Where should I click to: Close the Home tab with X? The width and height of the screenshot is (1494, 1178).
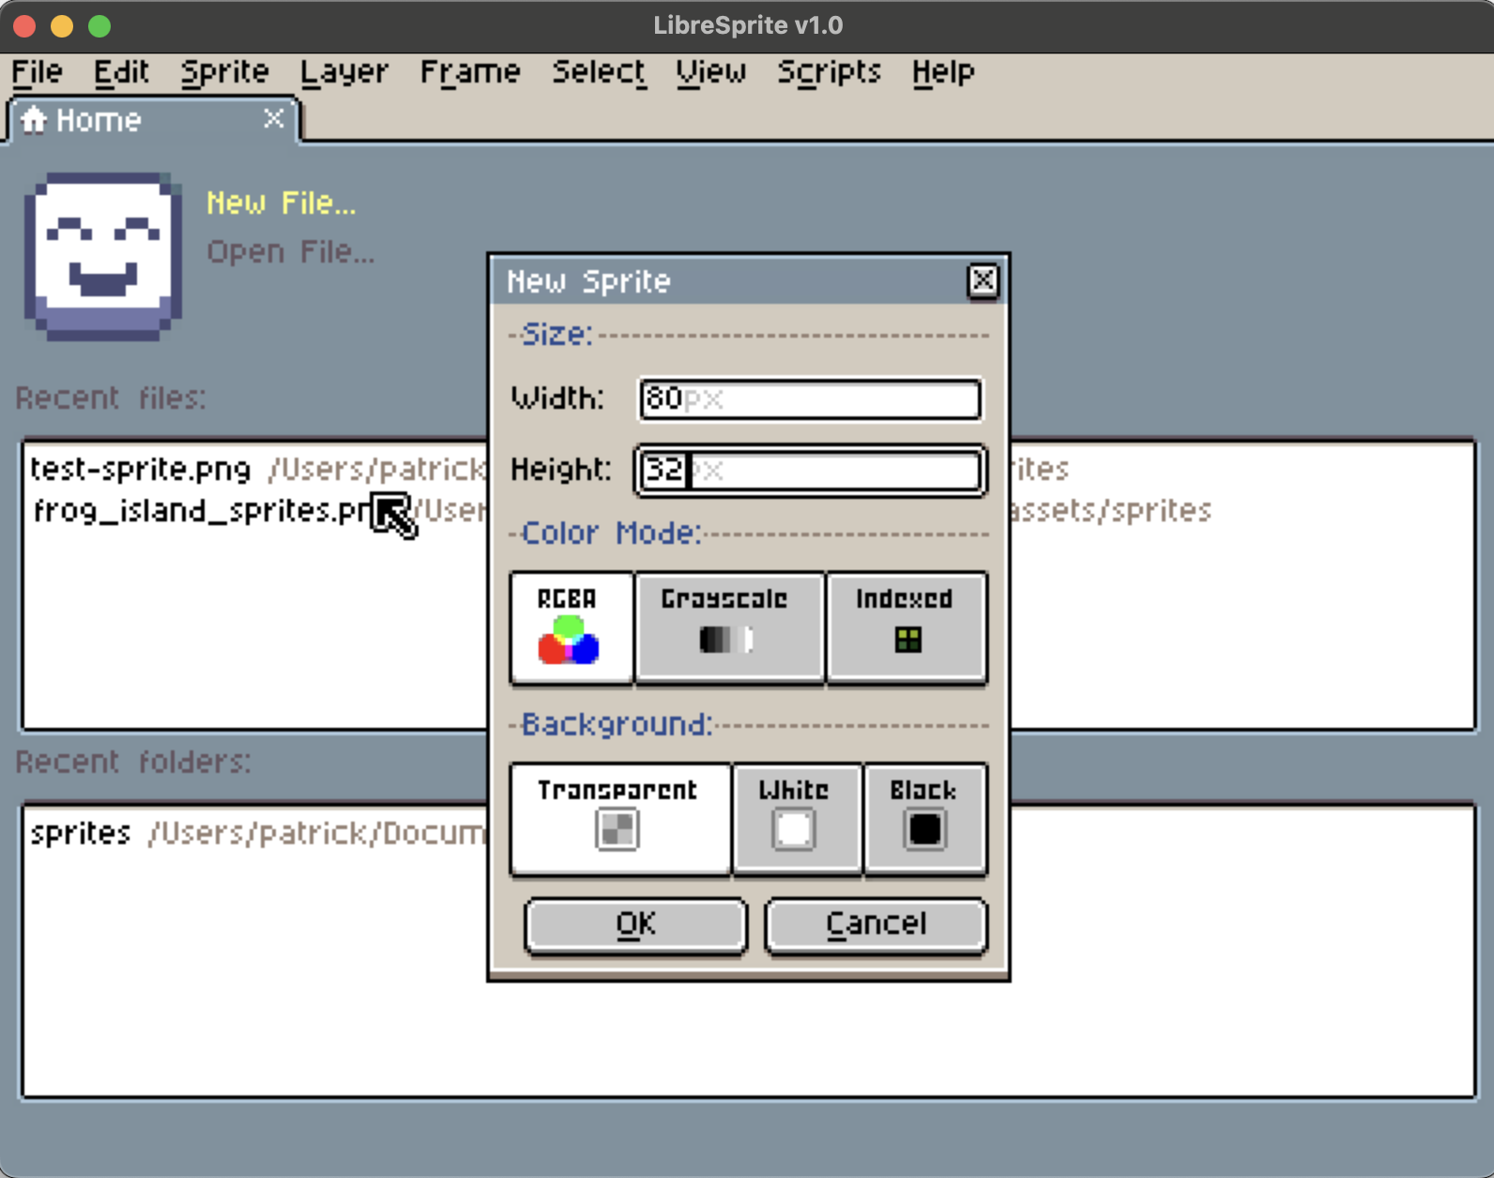click(x=273, y=119)
